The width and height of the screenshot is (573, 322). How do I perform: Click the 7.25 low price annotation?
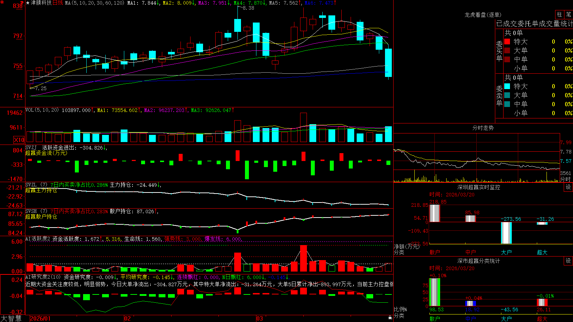click(x=40, y=88)
